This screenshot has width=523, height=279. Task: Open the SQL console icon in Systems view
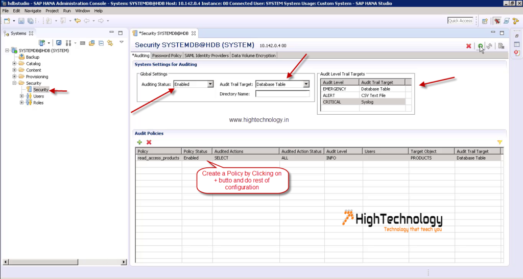point(82,43)
